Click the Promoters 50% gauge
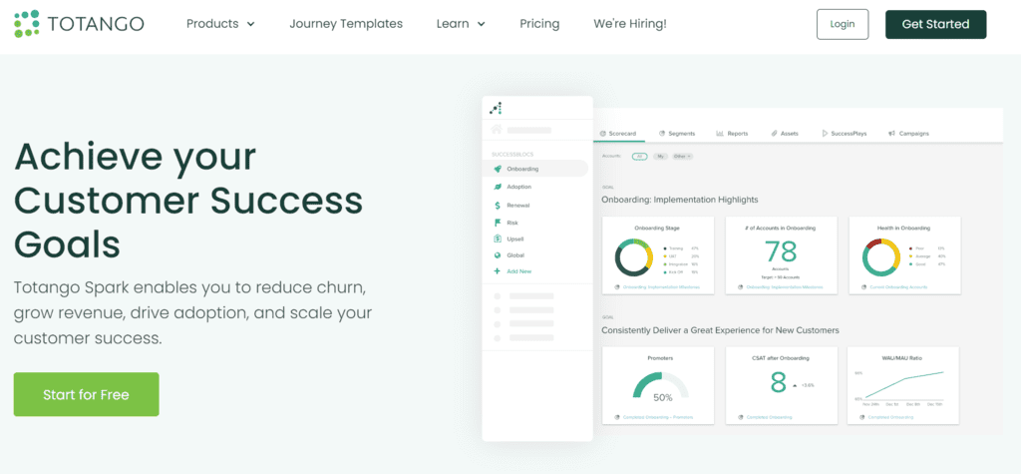 click(x=660, y=386)
